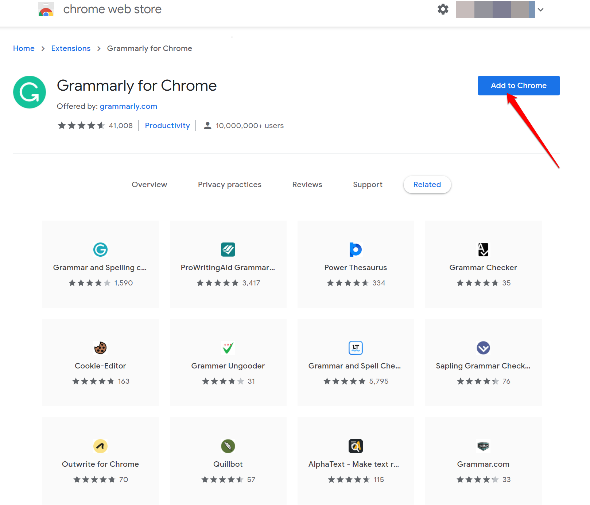This screenshot has height=505, width=590.
Task: Switch to the Overview tab
Action: (x=150, y=185)
